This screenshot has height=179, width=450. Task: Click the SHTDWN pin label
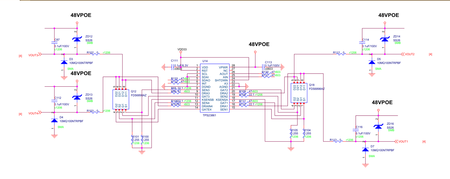[222, 80]
